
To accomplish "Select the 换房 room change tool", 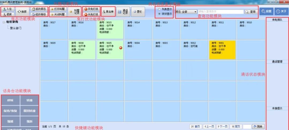I will [x=22, y=11].
